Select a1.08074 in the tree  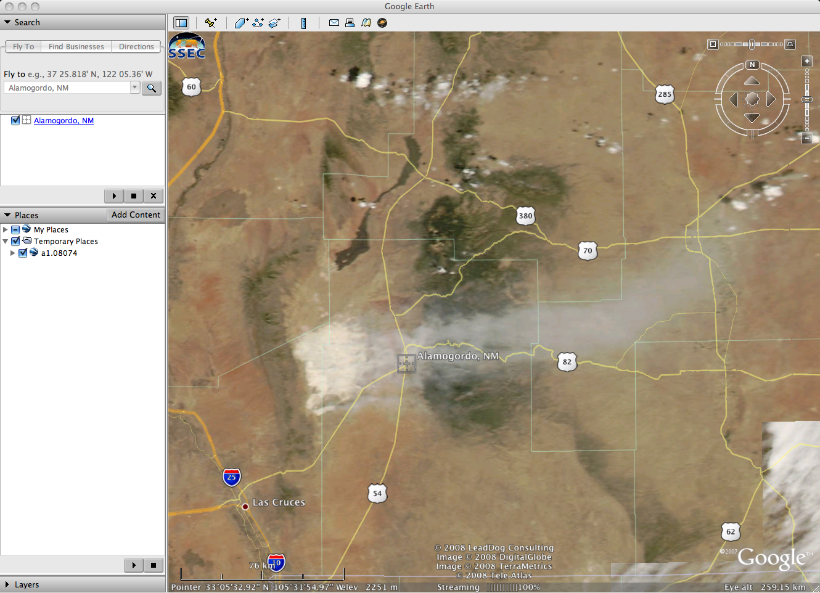point(59,253)
